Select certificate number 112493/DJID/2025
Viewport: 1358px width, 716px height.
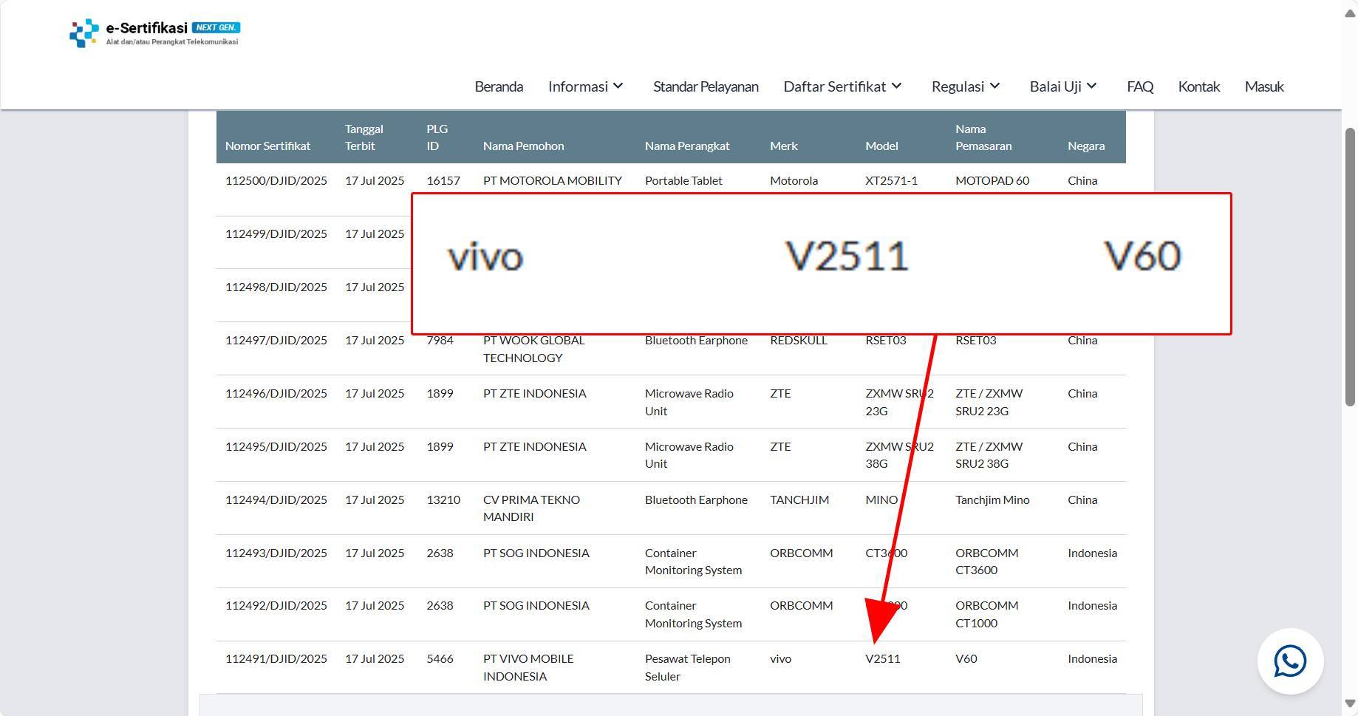tap(276, 553)
